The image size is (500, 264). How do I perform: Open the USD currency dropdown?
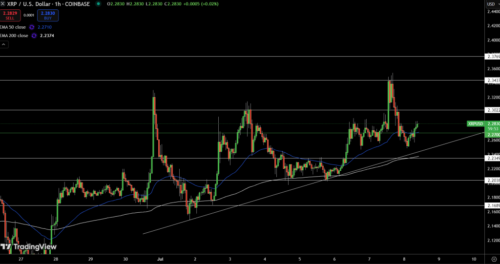click(492, 4)
